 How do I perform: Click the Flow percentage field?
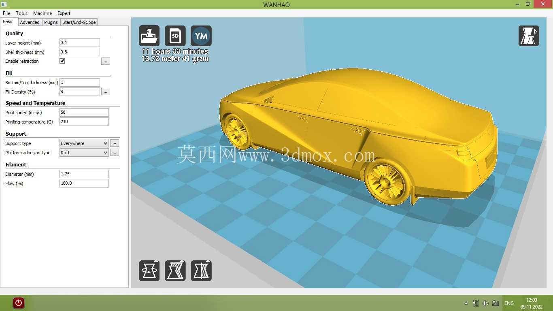tap(84, 183)
